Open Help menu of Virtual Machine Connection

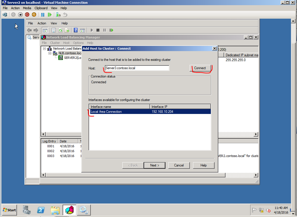[64, 8]
